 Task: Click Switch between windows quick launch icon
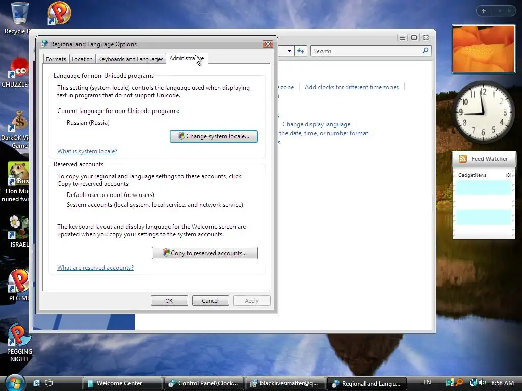(49, 383)
